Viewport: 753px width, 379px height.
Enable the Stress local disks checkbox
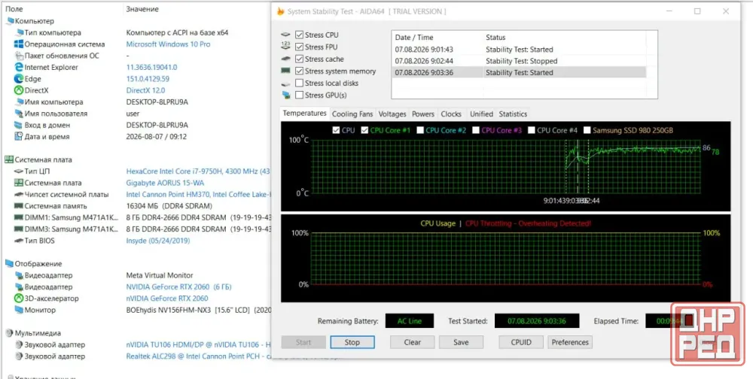coord(299,83)
